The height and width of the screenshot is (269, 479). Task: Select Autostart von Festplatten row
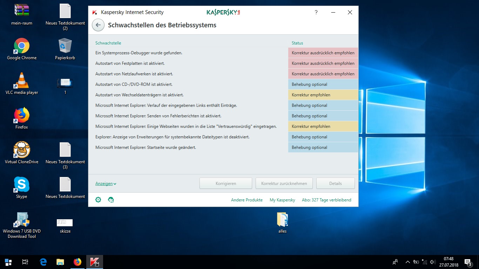pos(223,63)
